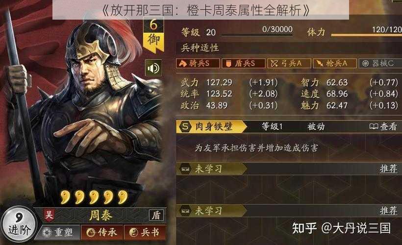Select the 盾兵S shield troop icon
The height and width of the screenshot is (245, 402).
(x=243, y=63)
